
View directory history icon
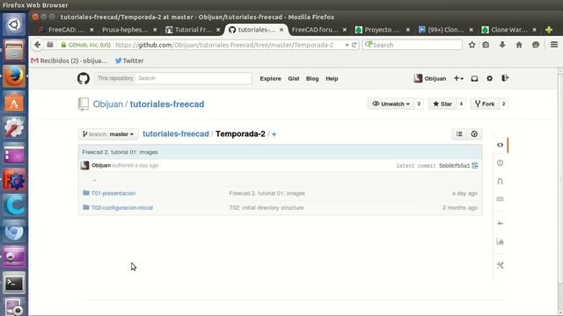point(474,134)
